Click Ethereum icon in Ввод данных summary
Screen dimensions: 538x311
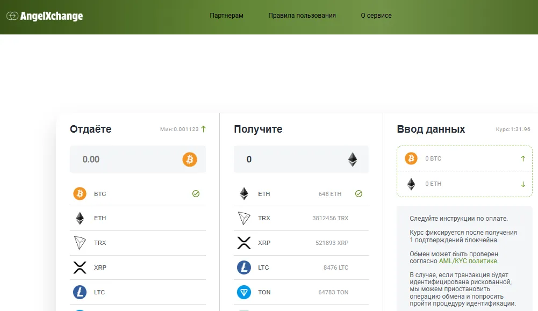pyautogui.click(x=411, y=184)
